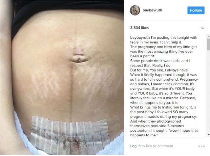Click the baybayruth profile avatar
Viewport: 210px width, 156px height.
[x=135, y=10]
